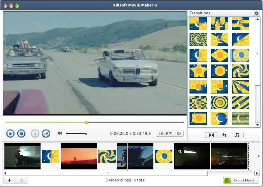Click the speaker volume icon
Screen dimensions: 263x187
59,133
